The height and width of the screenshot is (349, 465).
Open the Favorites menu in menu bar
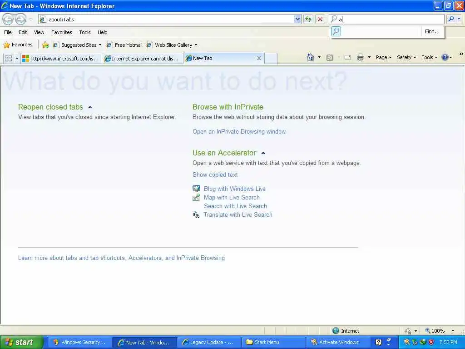[62, 32]
